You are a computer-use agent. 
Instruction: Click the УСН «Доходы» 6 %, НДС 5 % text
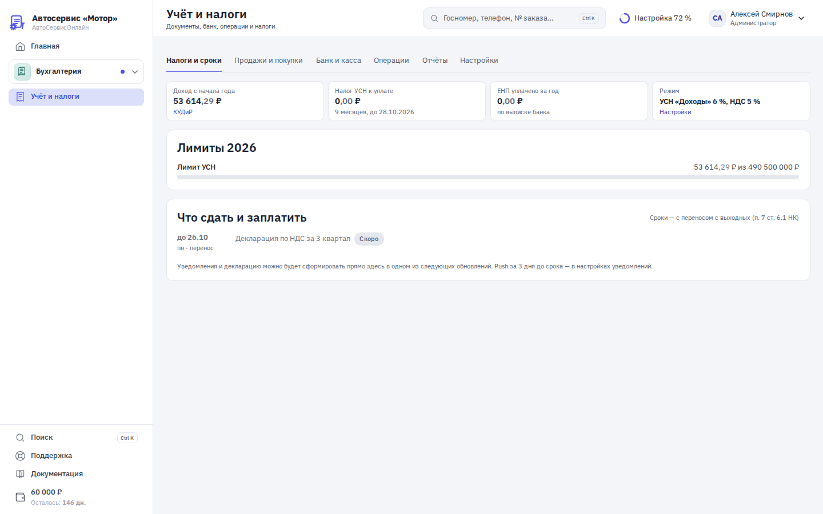[x=710, y=102]
